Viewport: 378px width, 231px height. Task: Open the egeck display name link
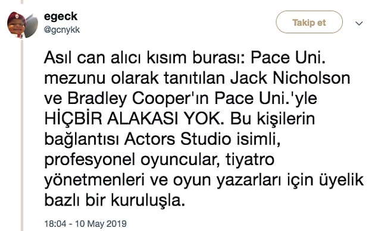pos(61,17)
